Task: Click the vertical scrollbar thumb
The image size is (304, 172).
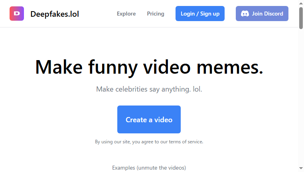Action: pos(301,18)
